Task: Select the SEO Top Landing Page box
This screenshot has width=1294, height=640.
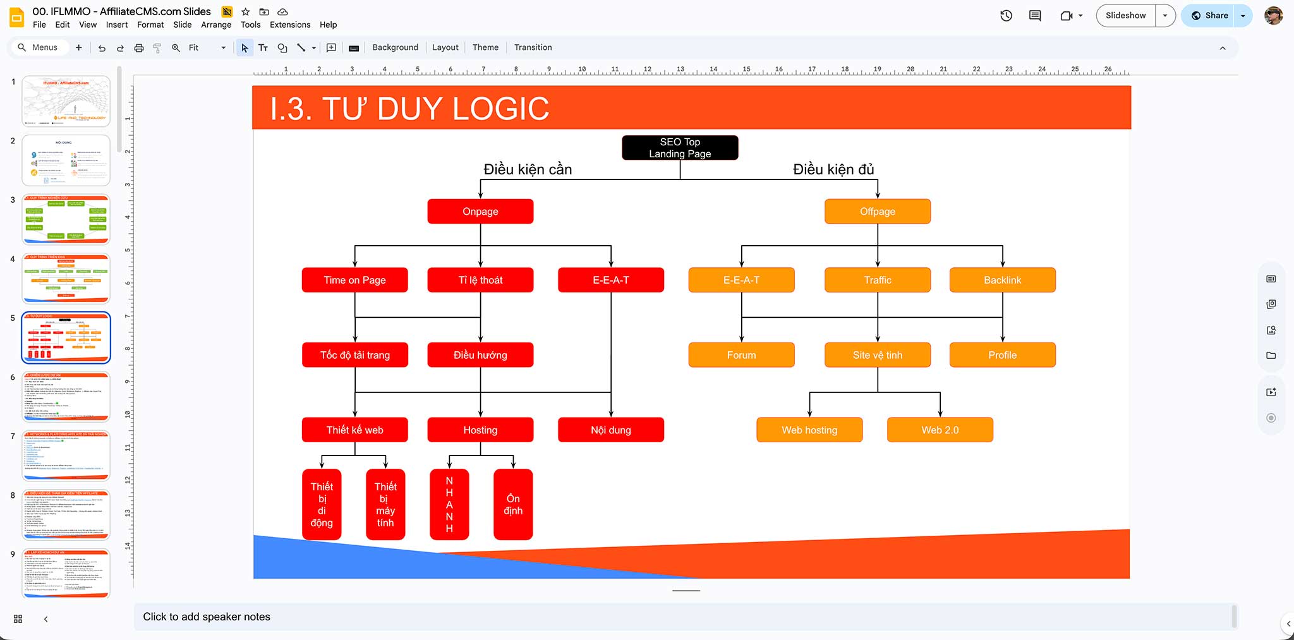Action: tap(680, 148)
